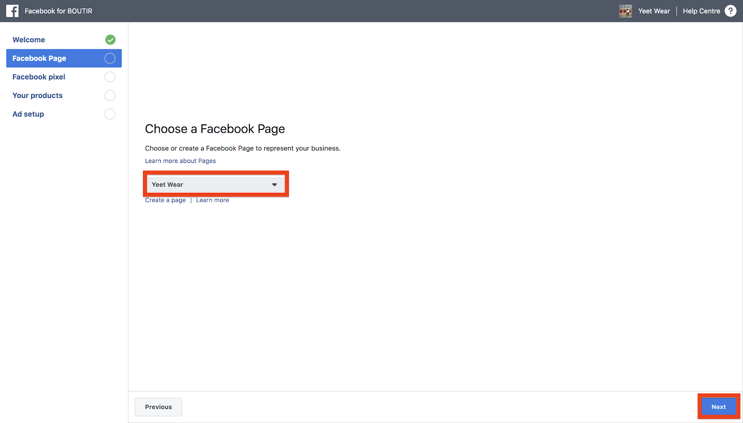Open Learn more about Pages link

180,161
